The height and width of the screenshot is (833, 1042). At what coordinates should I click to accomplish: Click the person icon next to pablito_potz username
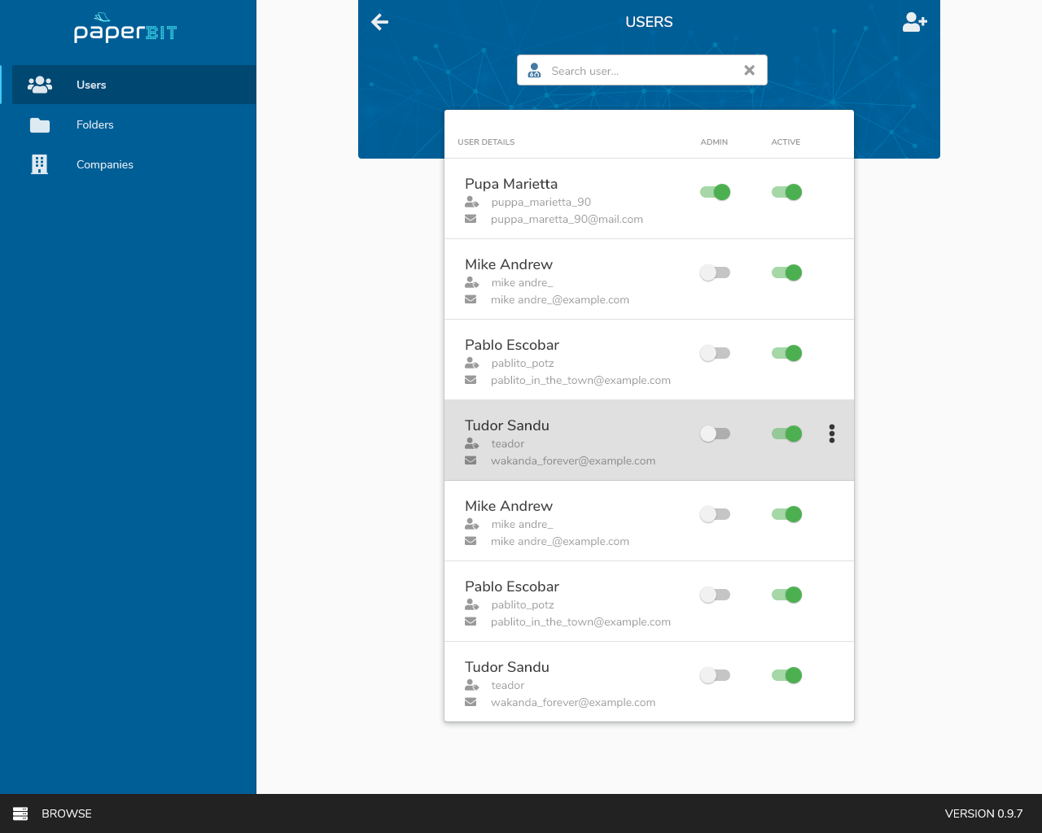coord(471,363)
